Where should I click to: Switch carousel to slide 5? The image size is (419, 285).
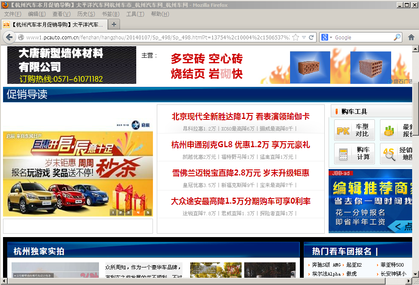click(x=148, y=212)
